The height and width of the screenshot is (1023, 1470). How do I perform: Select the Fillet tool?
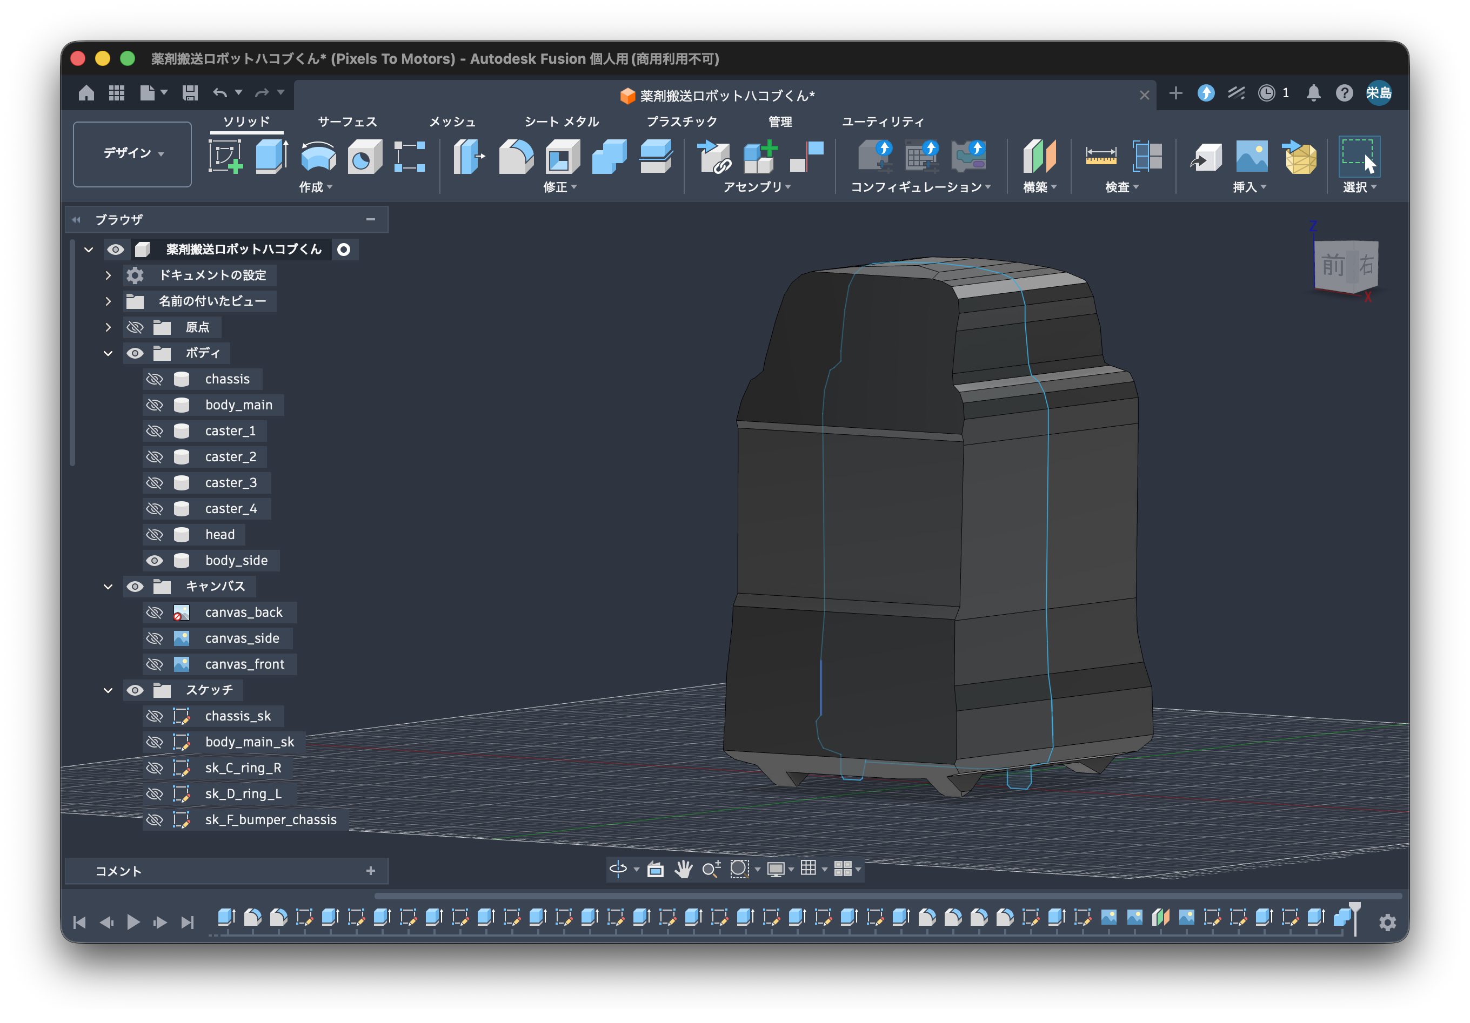coord(516,156)
